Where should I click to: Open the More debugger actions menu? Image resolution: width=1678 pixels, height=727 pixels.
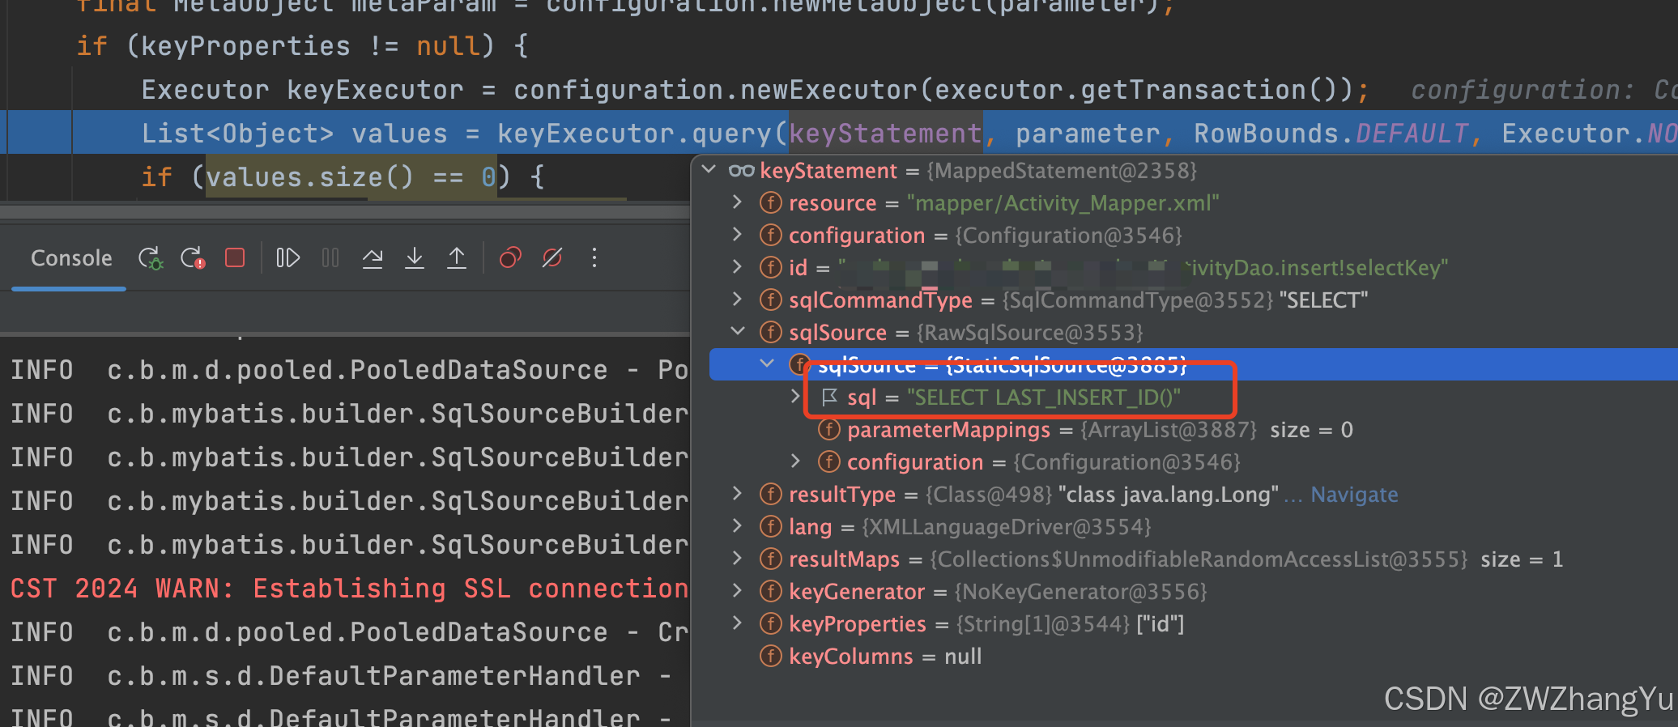tap(594, 258)
